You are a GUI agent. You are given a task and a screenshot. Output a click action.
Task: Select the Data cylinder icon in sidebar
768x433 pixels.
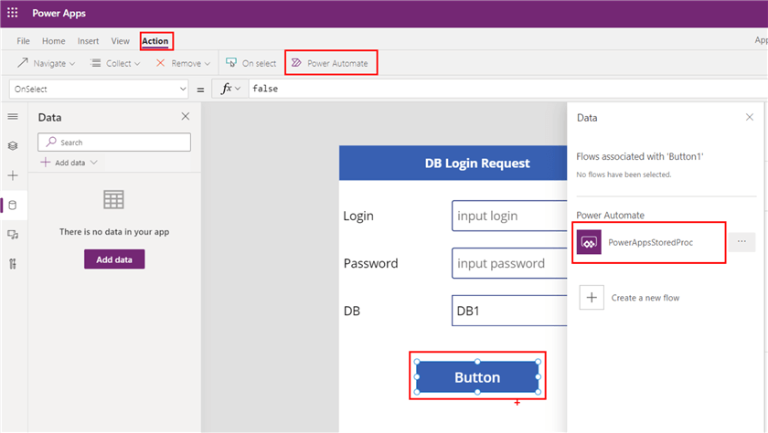(x=13, y=205)
